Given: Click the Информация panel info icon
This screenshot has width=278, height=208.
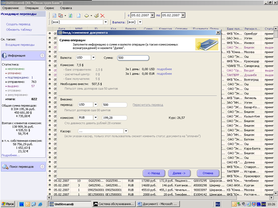Looking at the screenshot, I should click(4, 56).
